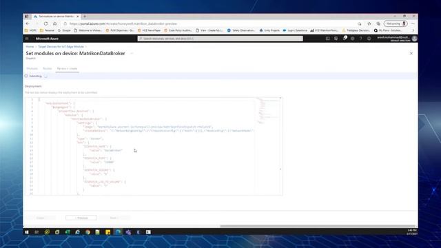Viewport: 441px width, 248px height.
Task: Click the horizontal scrollbar at page bottom
Action: [318, 226]
